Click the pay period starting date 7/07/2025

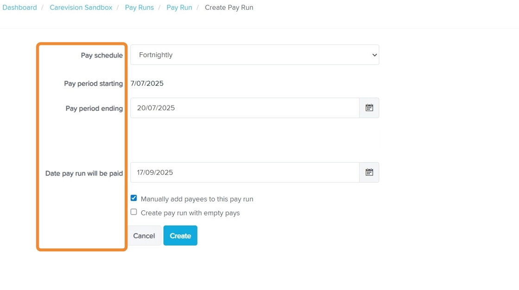[x=147, y=83]
